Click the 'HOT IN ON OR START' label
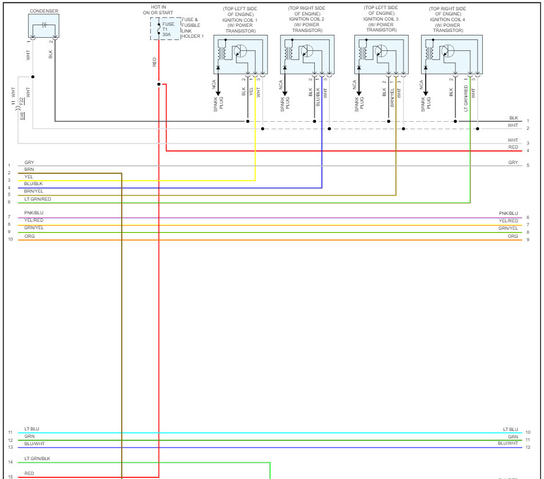544x479 pixels. point(158,10)
